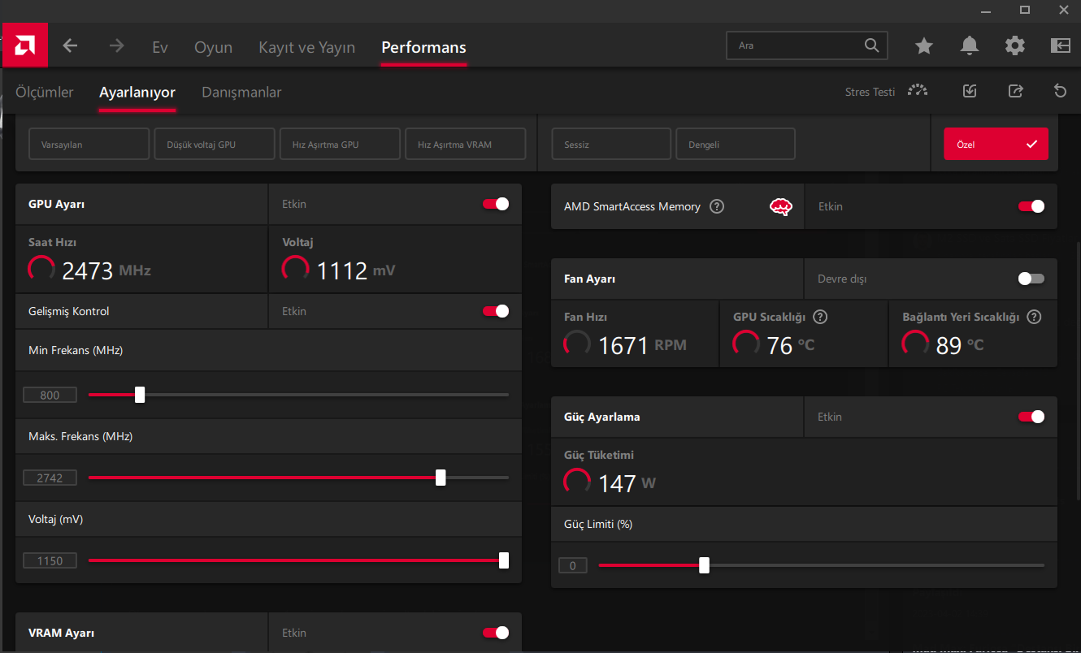Go back with the left arrow
Viewport: 1081px width, 653px height.
point(70,46)
